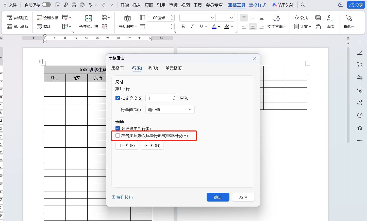Click the Sort (排序) icon
The height and width of the screenshot is (221, 367).
330,18
